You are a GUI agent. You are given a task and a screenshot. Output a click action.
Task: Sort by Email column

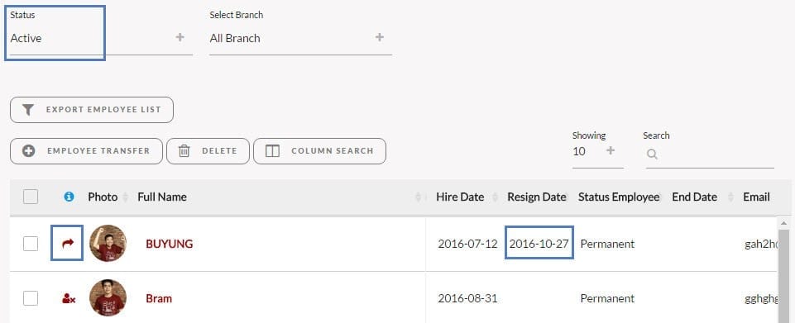pos(756,197)
